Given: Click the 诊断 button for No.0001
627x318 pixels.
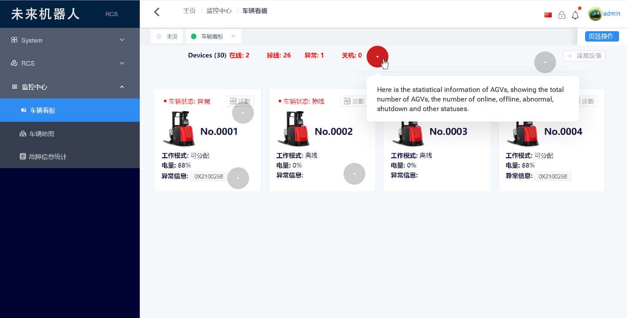Looking at the screenshot, I should click(240, 101).
